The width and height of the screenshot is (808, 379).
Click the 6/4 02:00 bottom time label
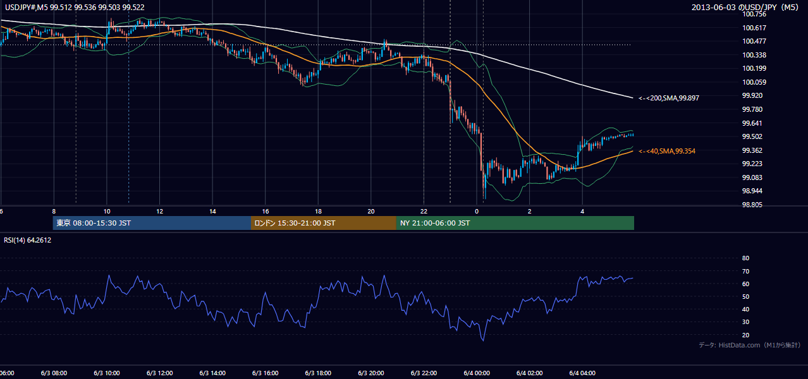click(530, 373)
